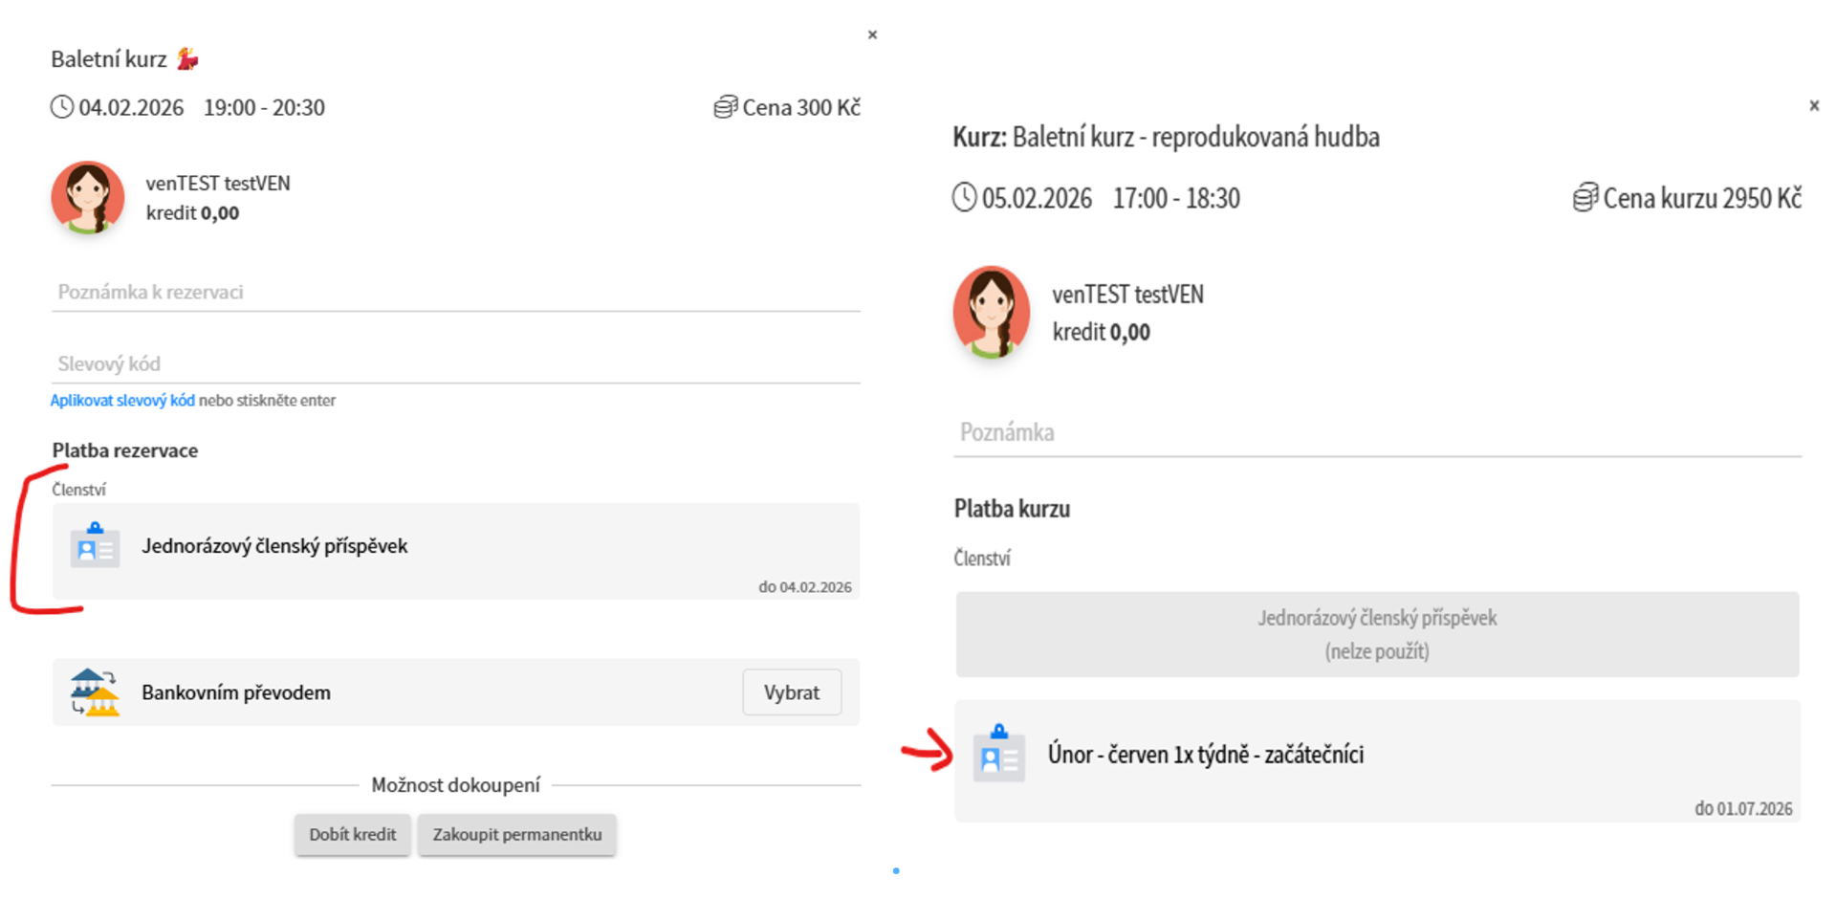
Task: Apply code via Aplikovat slevový kód link
Action: (x=122, y=401)
